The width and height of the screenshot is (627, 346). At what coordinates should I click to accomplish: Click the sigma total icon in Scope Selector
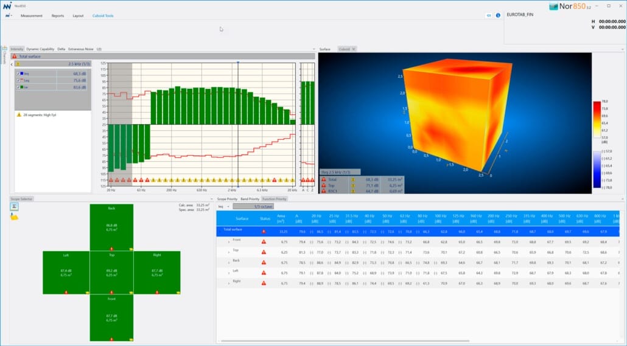tap(14, 207)
